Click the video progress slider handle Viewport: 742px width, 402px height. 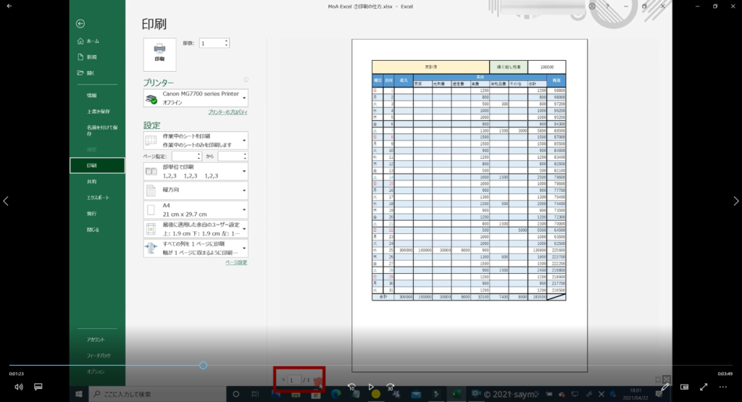point(203,365)
